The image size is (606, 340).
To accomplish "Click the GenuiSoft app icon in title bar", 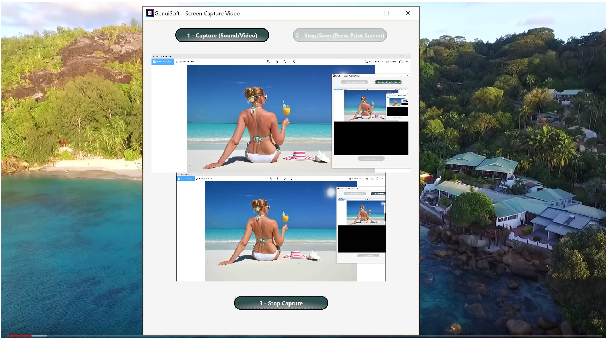I will (x=150, y=13).
